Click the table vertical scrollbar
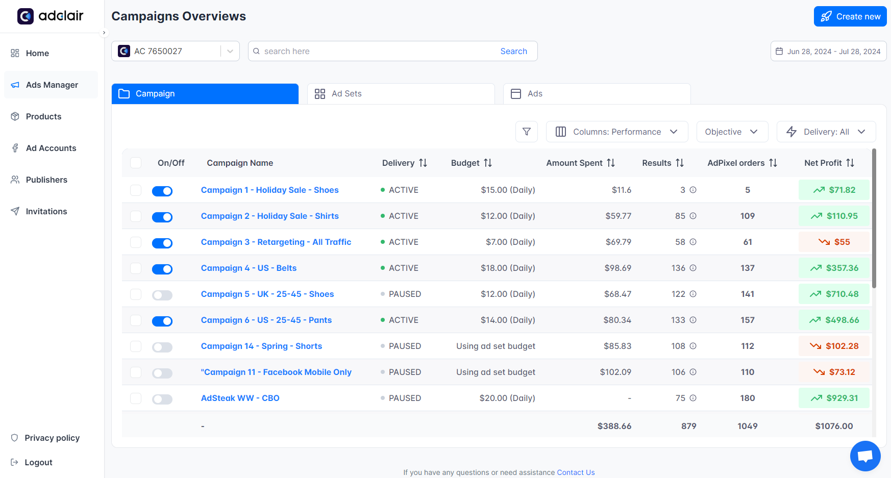The image size is (891, 478). [874, 218]
